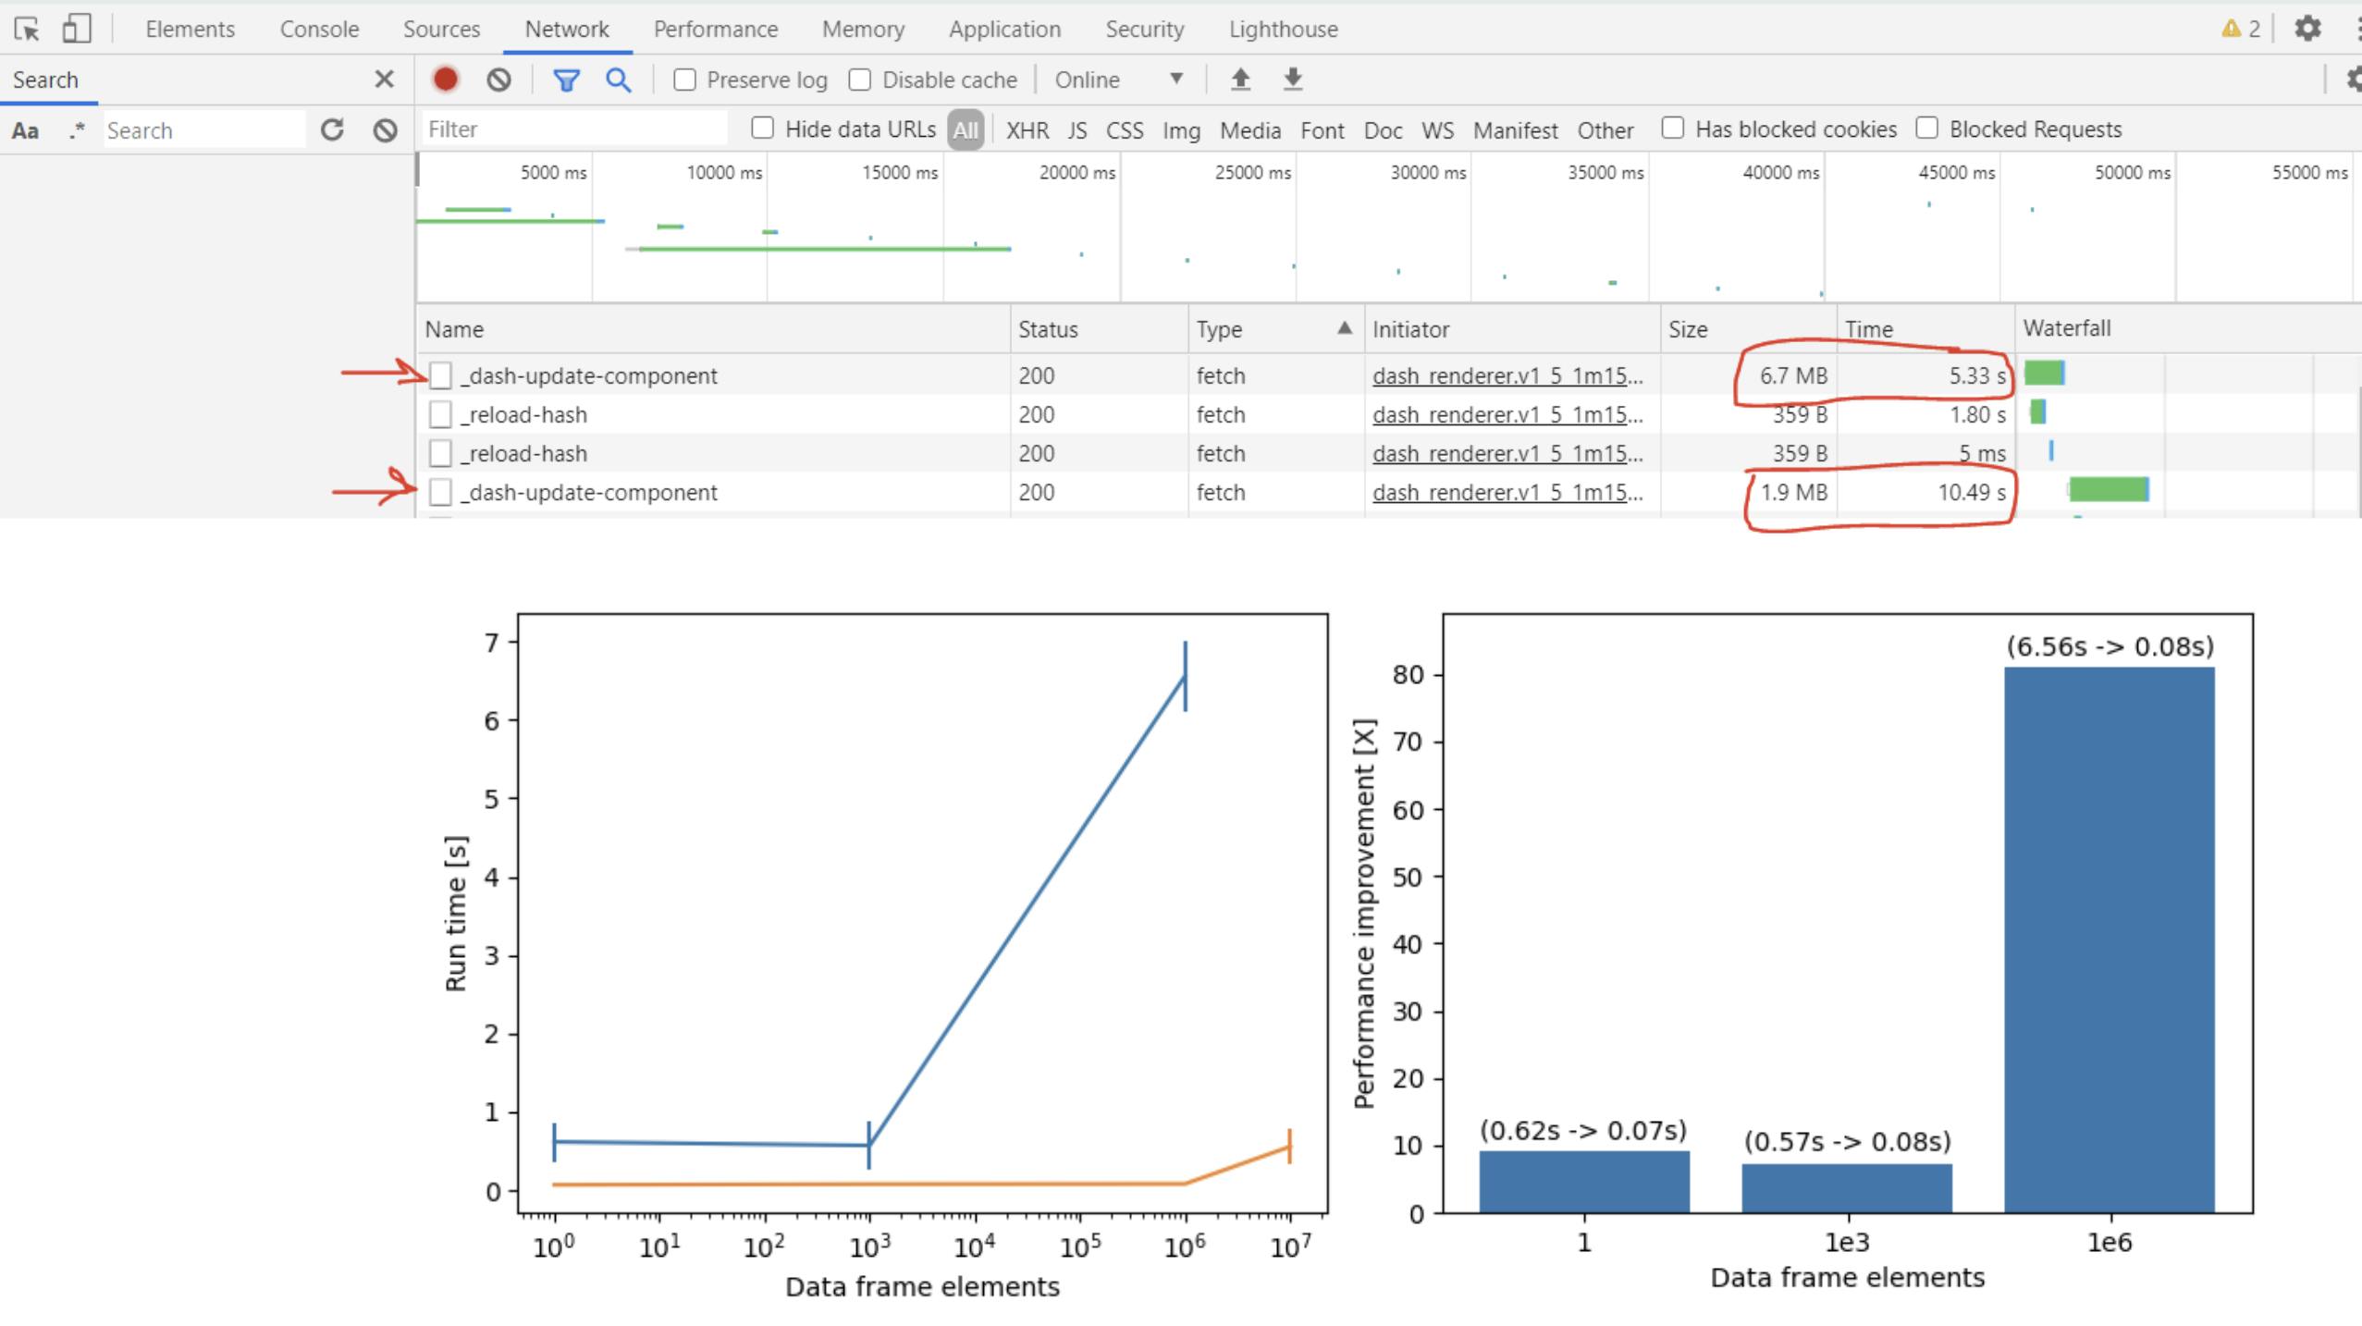Focus the network Filter text field
The width and height of the screenshot is (2362, 1326).
point(573,129)
